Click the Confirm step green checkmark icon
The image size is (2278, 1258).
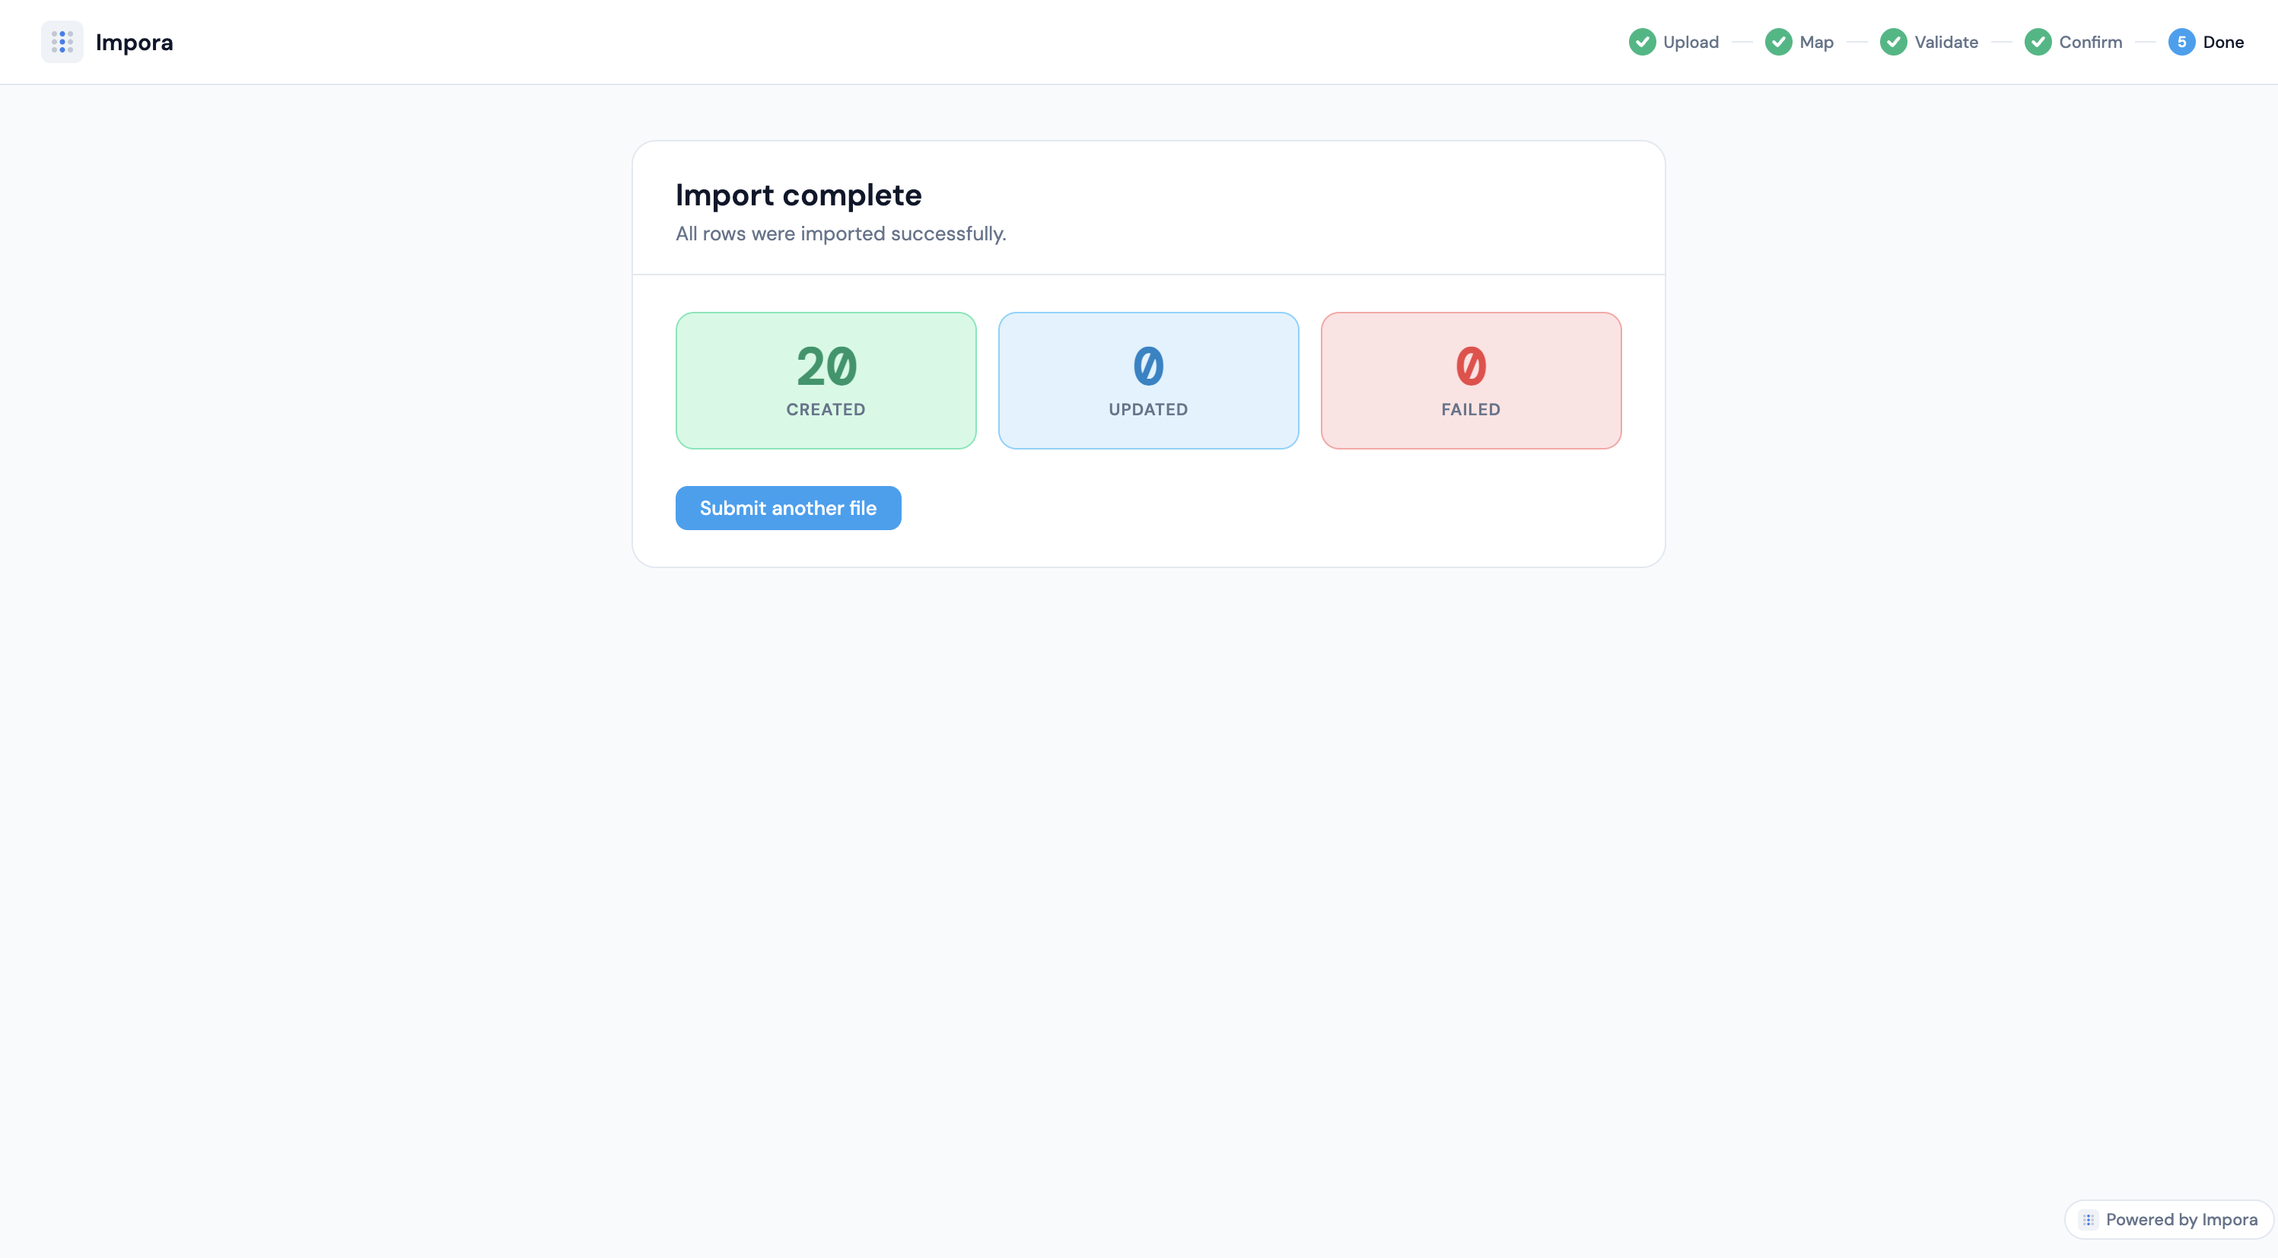coord(2038,42)
